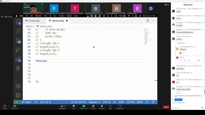The image size is (205, 115).
Task: Open the Accounts icon in activity bar
Action: (18, 86)
